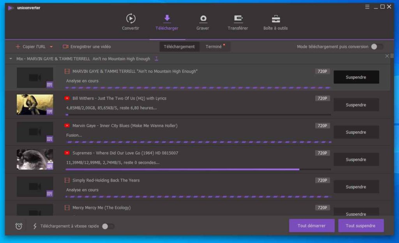
Task: Open 720P quality selector for Bill Withers
Action: (322, 98)
